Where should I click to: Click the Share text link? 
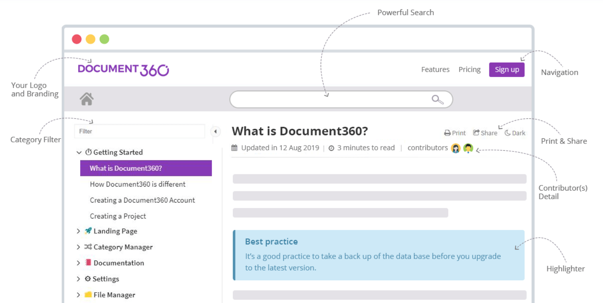[489, 133]
